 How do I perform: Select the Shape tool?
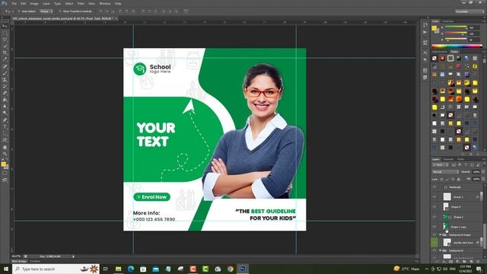click(x=5, y=140)
